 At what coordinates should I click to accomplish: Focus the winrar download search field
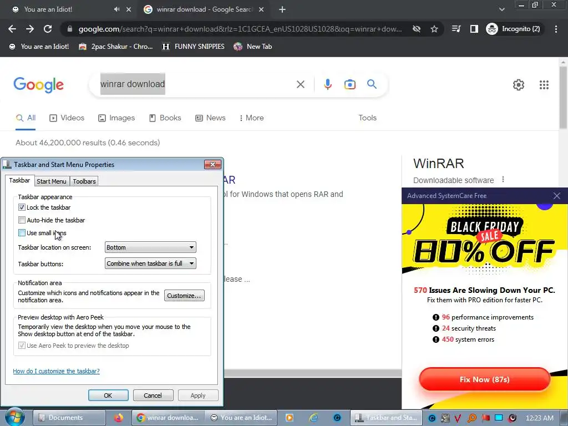pos(196,84)
